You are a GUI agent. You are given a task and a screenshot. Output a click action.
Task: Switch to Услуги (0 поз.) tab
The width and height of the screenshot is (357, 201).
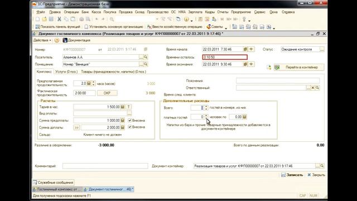click(66, 71)
